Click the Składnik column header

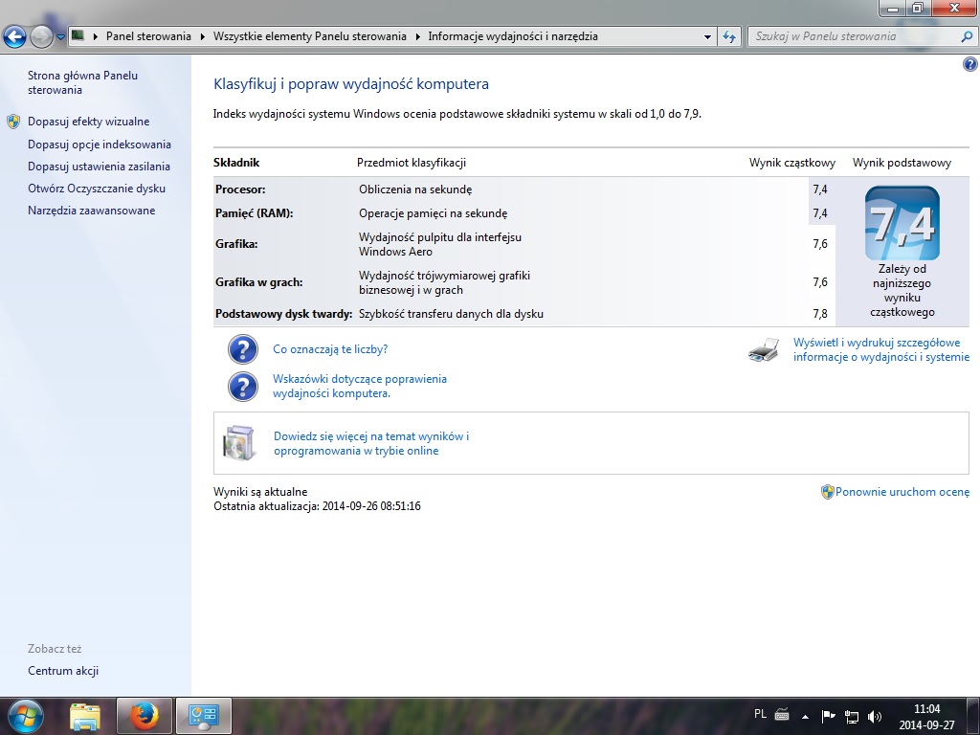(x=236, y=163)
